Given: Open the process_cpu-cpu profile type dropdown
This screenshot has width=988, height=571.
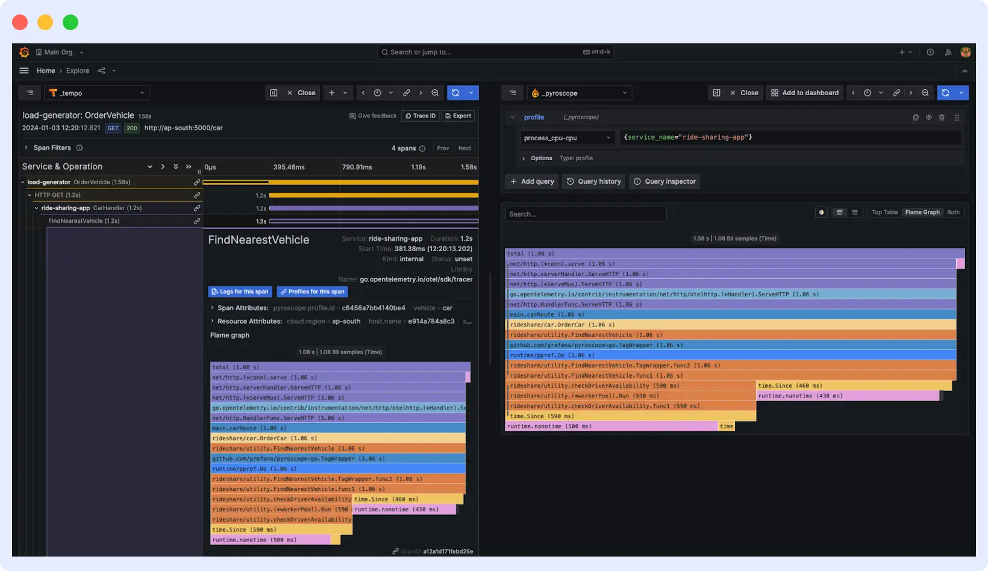Looking at the screenshot, I should 566,137.
